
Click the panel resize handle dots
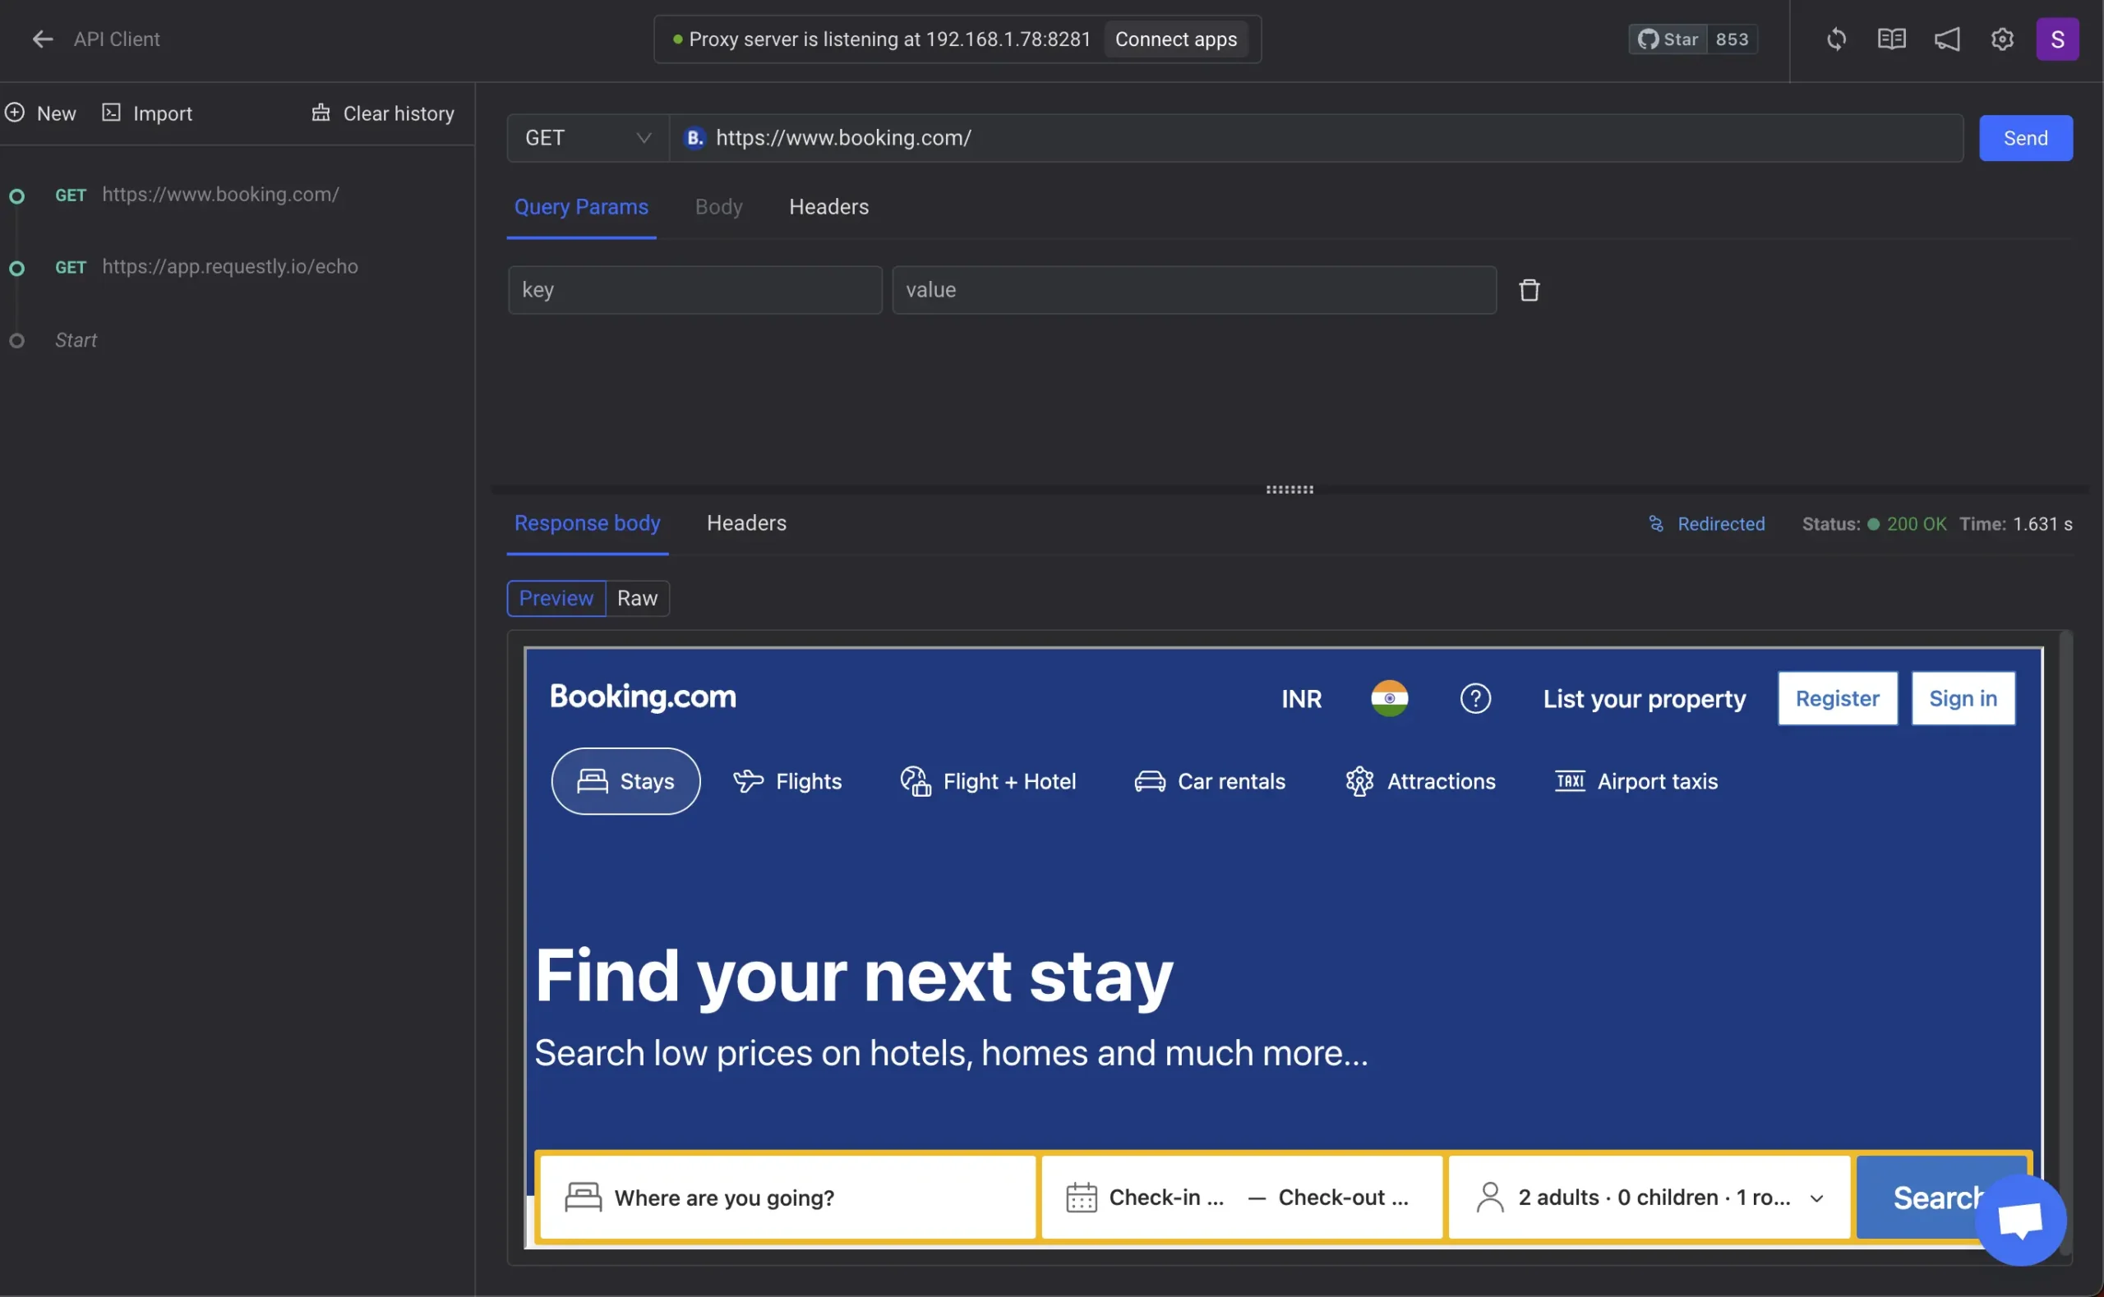(1289, 490)
